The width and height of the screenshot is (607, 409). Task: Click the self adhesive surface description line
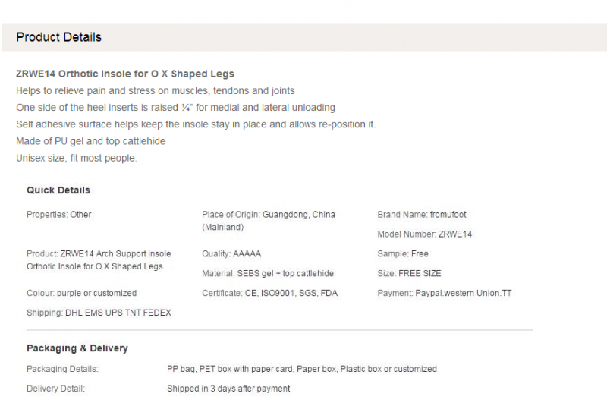click(196, 124)
